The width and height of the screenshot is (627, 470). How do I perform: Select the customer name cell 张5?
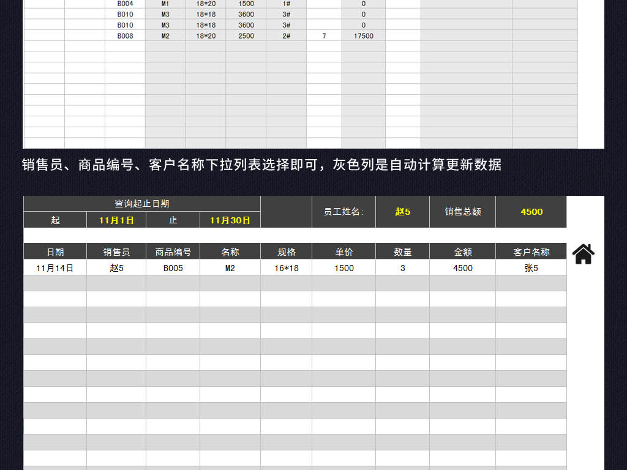click(531, 267)
